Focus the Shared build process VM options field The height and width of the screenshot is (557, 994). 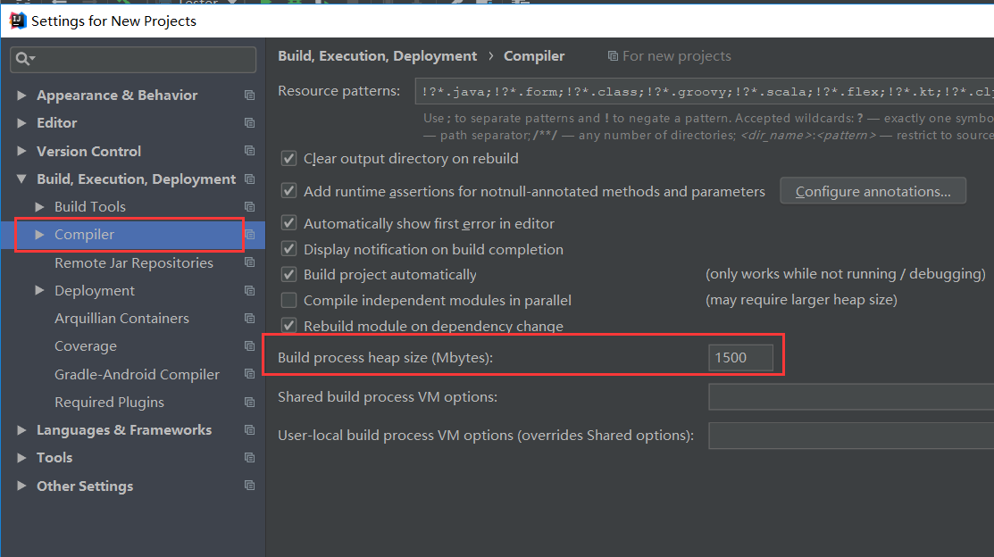pos(848,396)
